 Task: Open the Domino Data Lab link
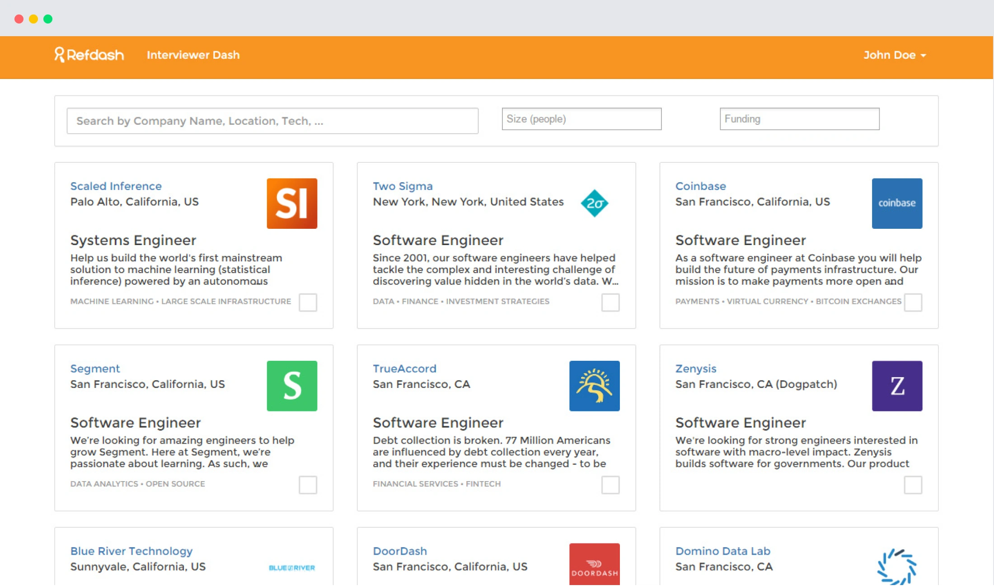722,551
